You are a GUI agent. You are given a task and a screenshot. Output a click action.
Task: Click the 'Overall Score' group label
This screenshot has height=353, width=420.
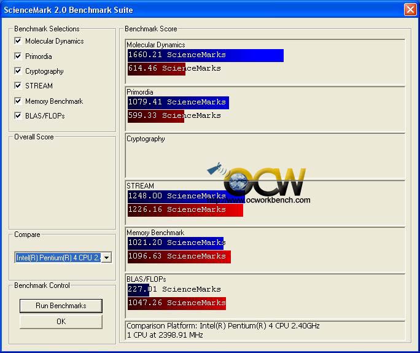point(34,137)
